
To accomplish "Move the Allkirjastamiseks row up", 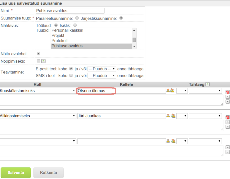I will pyautogui.click(x=227, y=122).
